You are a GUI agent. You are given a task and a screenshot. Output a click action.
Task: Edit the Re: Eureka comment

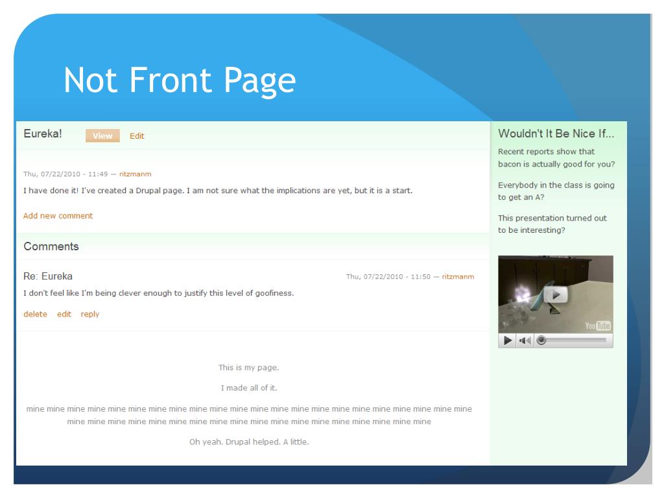[64, 314]
